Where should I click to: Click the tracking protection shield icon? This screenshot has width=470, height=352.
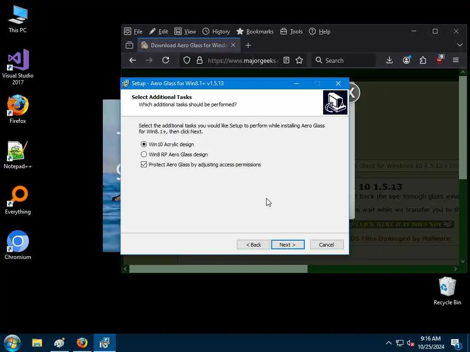coord(187,60)
